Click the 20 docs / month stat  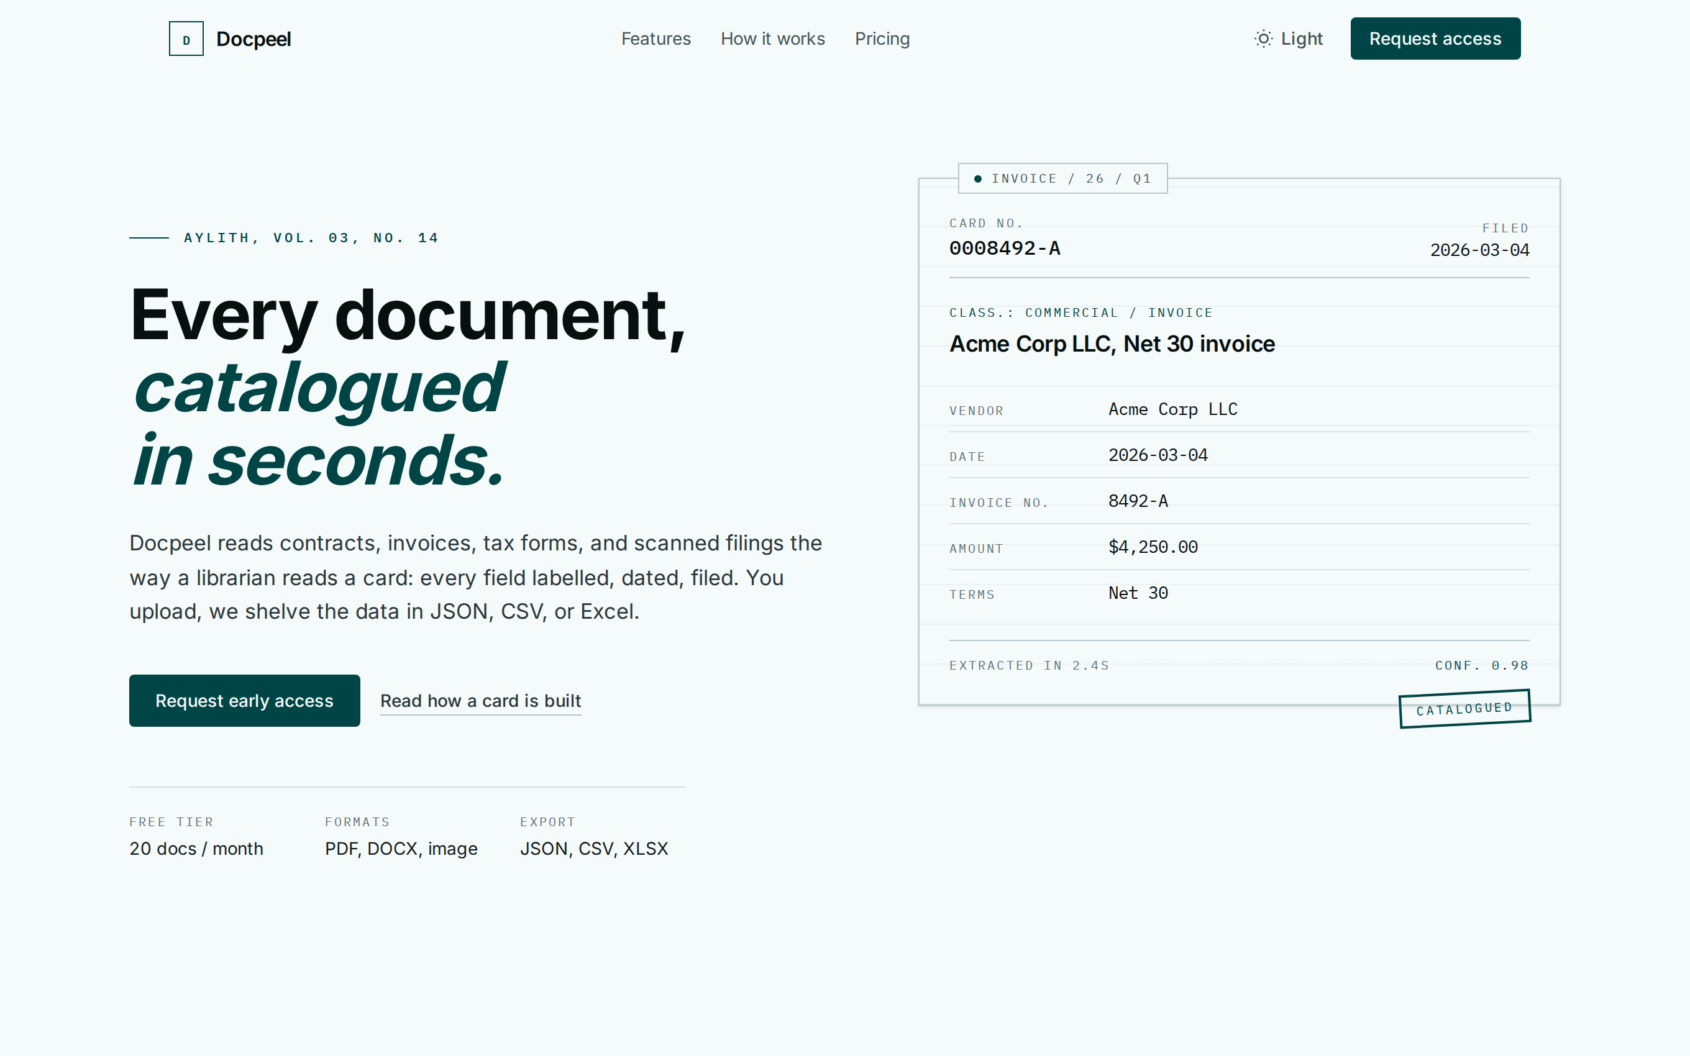(196, 849)
